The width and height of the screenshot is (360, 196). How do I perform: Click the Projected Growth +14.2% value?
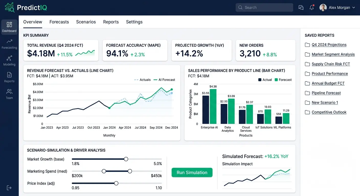click(189, 54)
